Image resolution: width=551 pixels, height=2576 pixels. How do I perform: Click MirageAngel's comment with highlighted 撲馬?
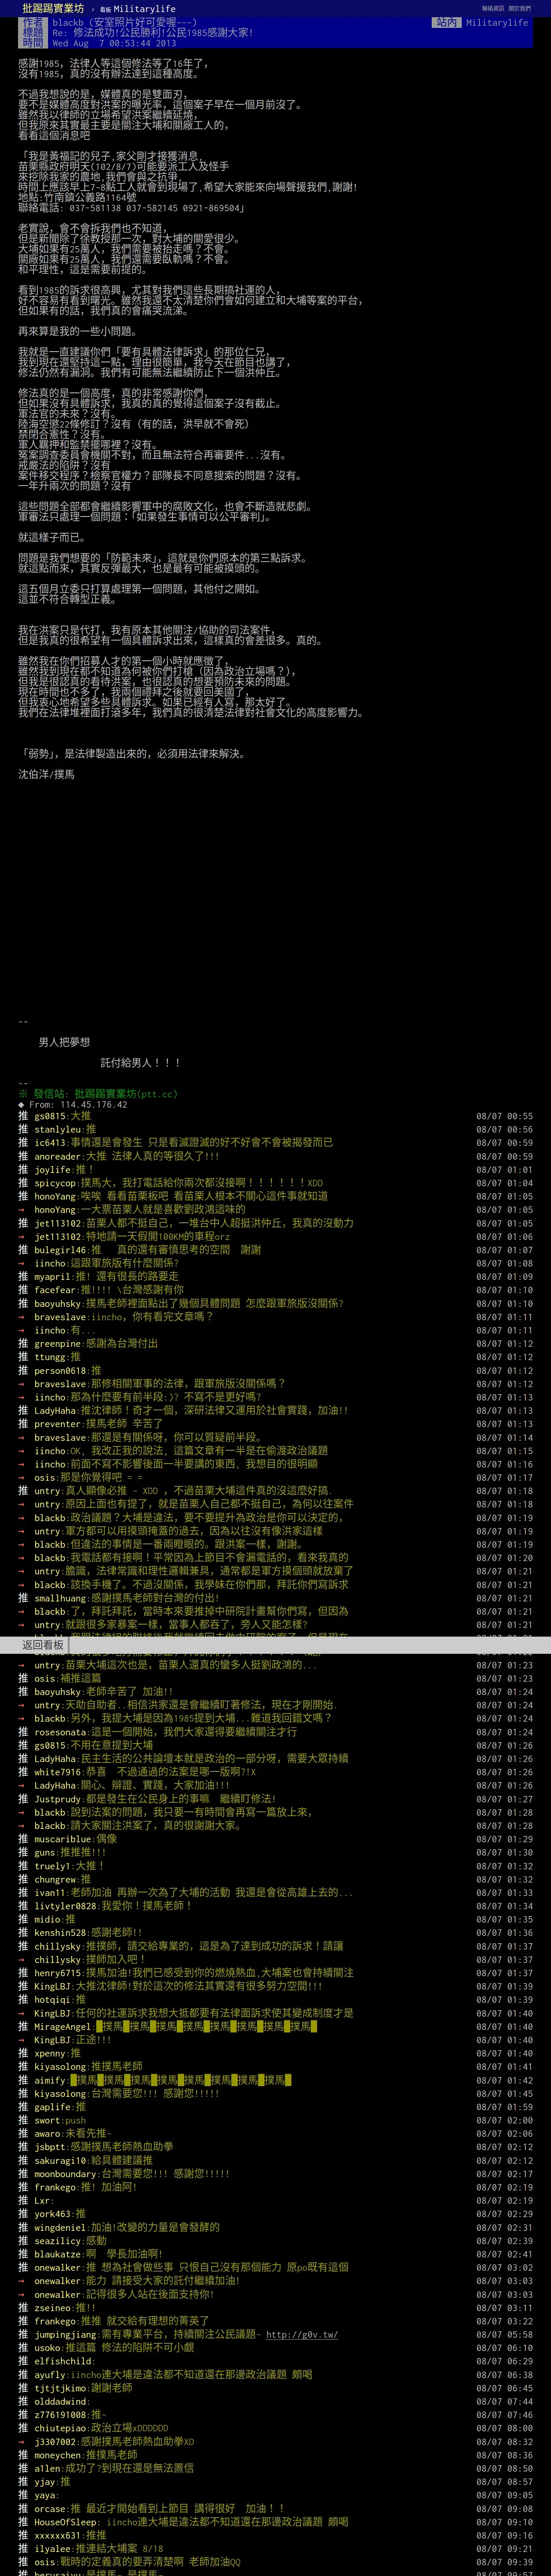(x=275, y=2026)
